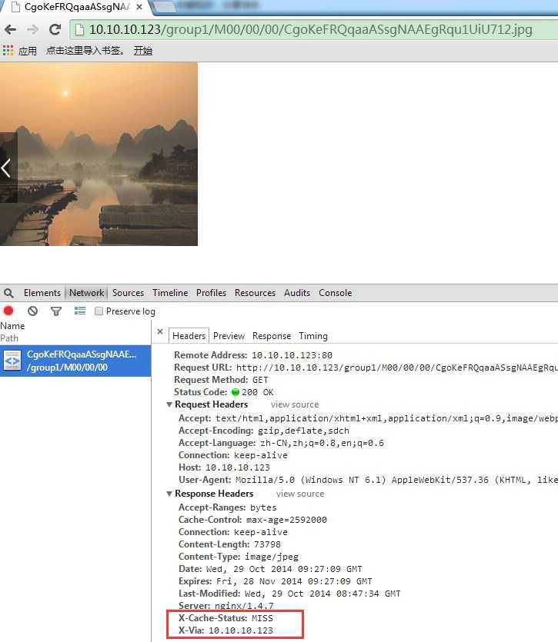The image size is (558, 642).
Task: Switch to the Elements panel
Action: coord(42,293)
